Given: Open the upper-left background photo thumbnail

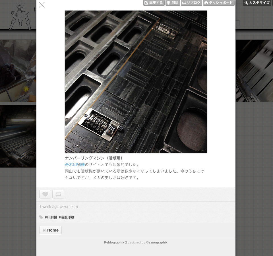Looking at the screenshot, I should pyautogui.click(x=18, y=71).
